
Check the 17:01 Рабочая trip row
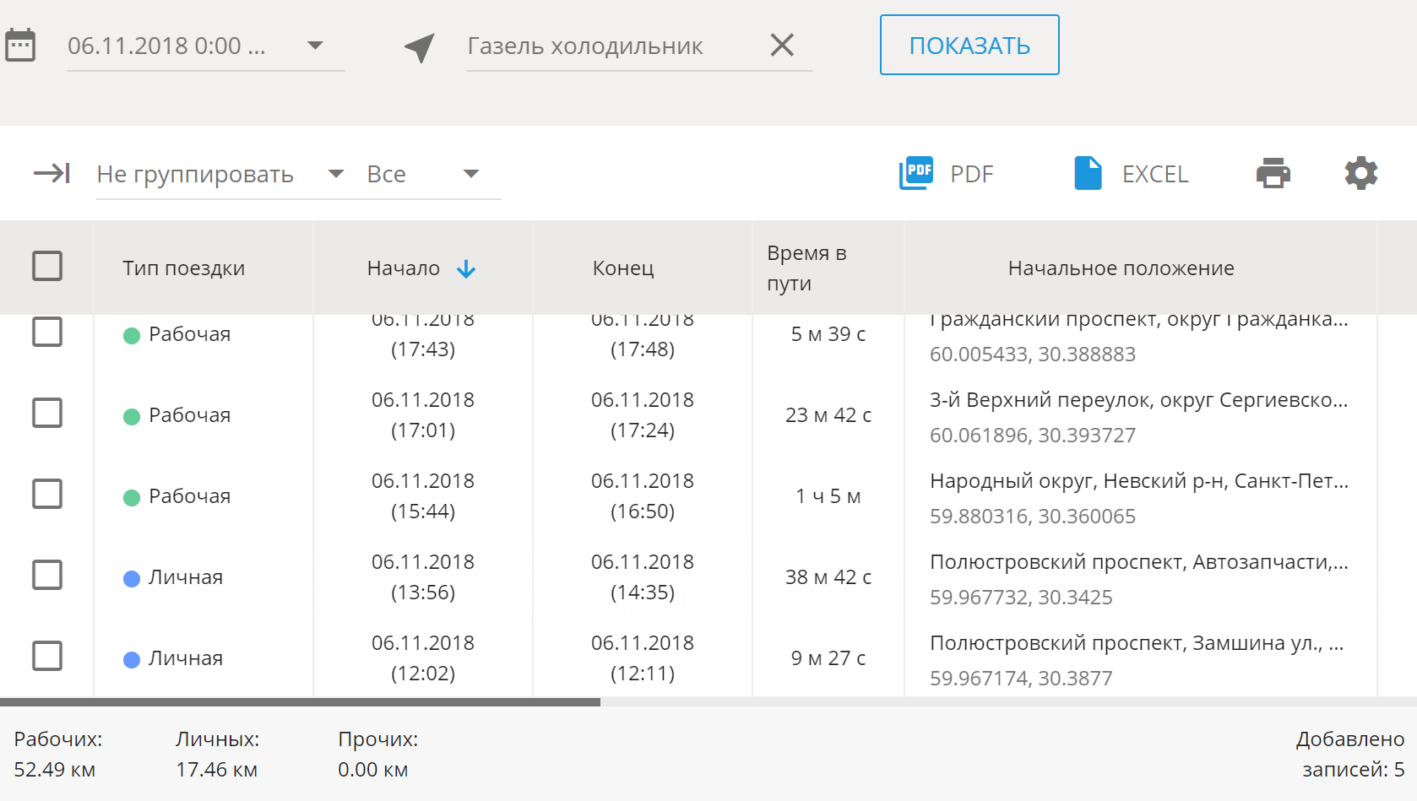pos(47,414)
